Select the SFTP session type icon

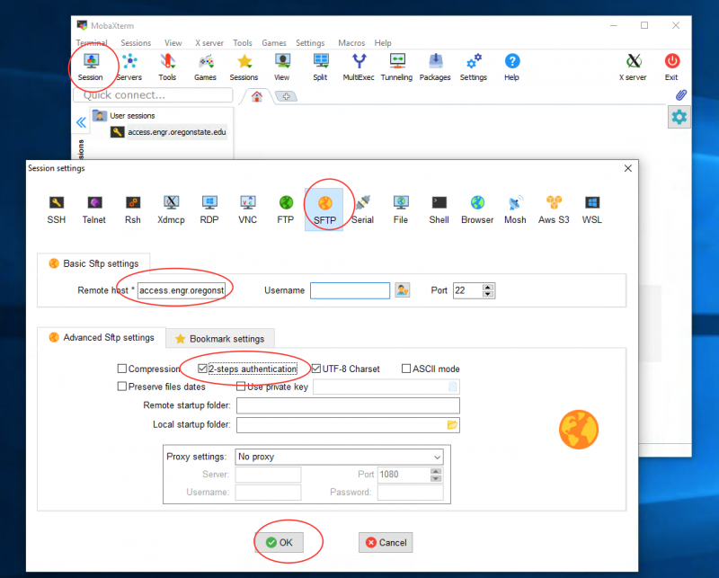pos(324,208)
